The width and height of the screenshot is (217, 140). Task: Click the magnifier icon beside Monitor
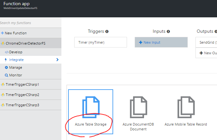pos(6,75)
